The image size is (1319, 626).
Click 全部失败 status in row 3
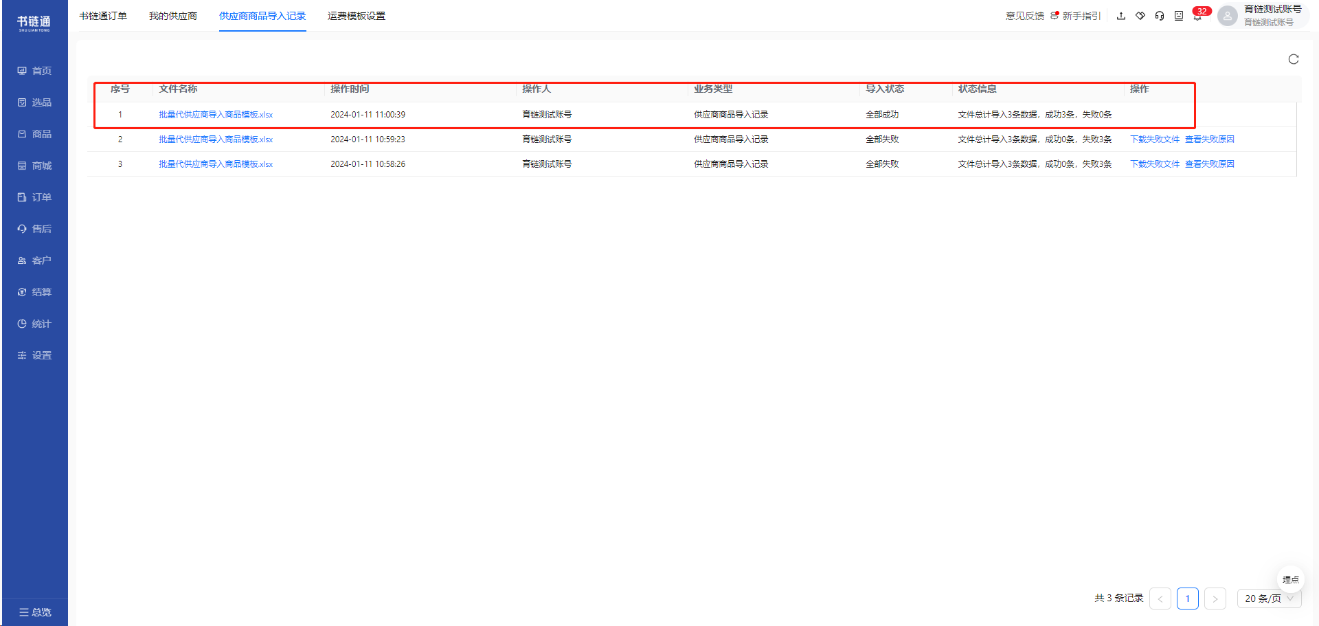[x=882, y=164]
